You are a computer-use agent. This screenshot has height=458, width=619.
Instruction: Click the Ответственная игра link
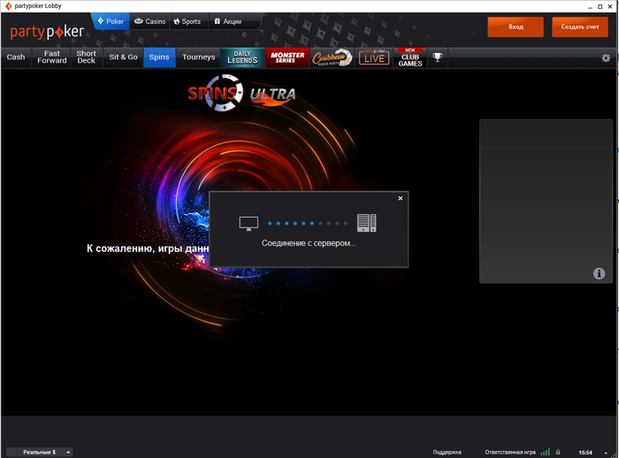tap(510, 452)
